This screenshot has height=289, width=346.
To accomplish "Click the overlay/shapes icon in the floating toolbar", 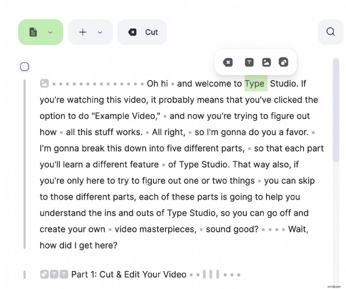I will (284, 62).
